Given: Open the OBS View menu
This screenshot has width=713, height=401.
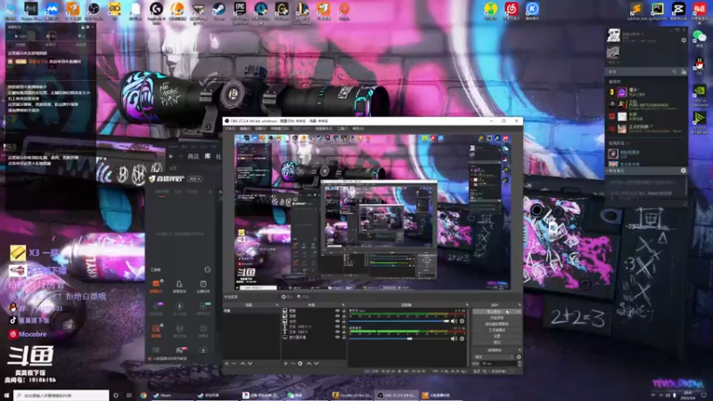Looking at the screenshot, I should coord(260,128).
